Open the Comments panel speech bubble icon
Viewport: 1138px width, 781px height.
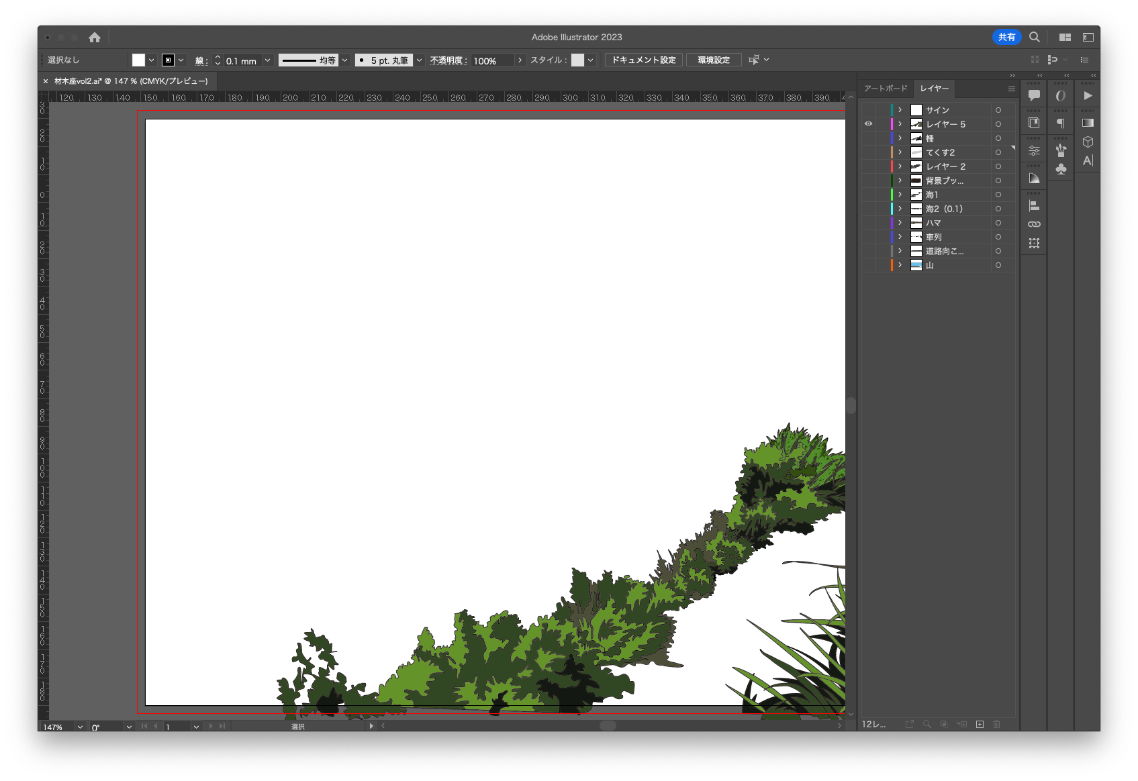[1034, 95]
